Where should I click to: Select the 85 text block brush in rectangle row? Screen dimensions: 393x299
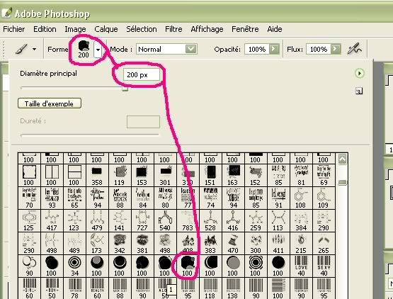tap(278, 175)
